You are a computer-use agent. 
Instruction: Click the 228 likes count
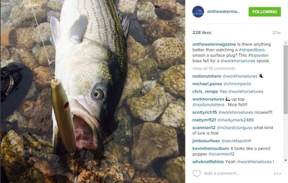click(202, 33)
